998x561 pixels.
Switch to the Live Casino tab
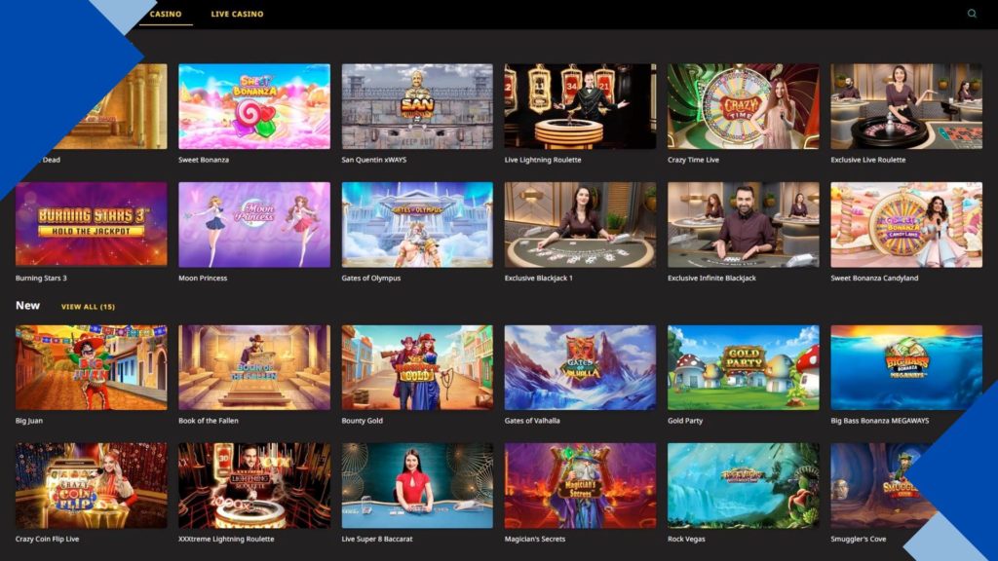pyautogui.click(x=237, y=14)
